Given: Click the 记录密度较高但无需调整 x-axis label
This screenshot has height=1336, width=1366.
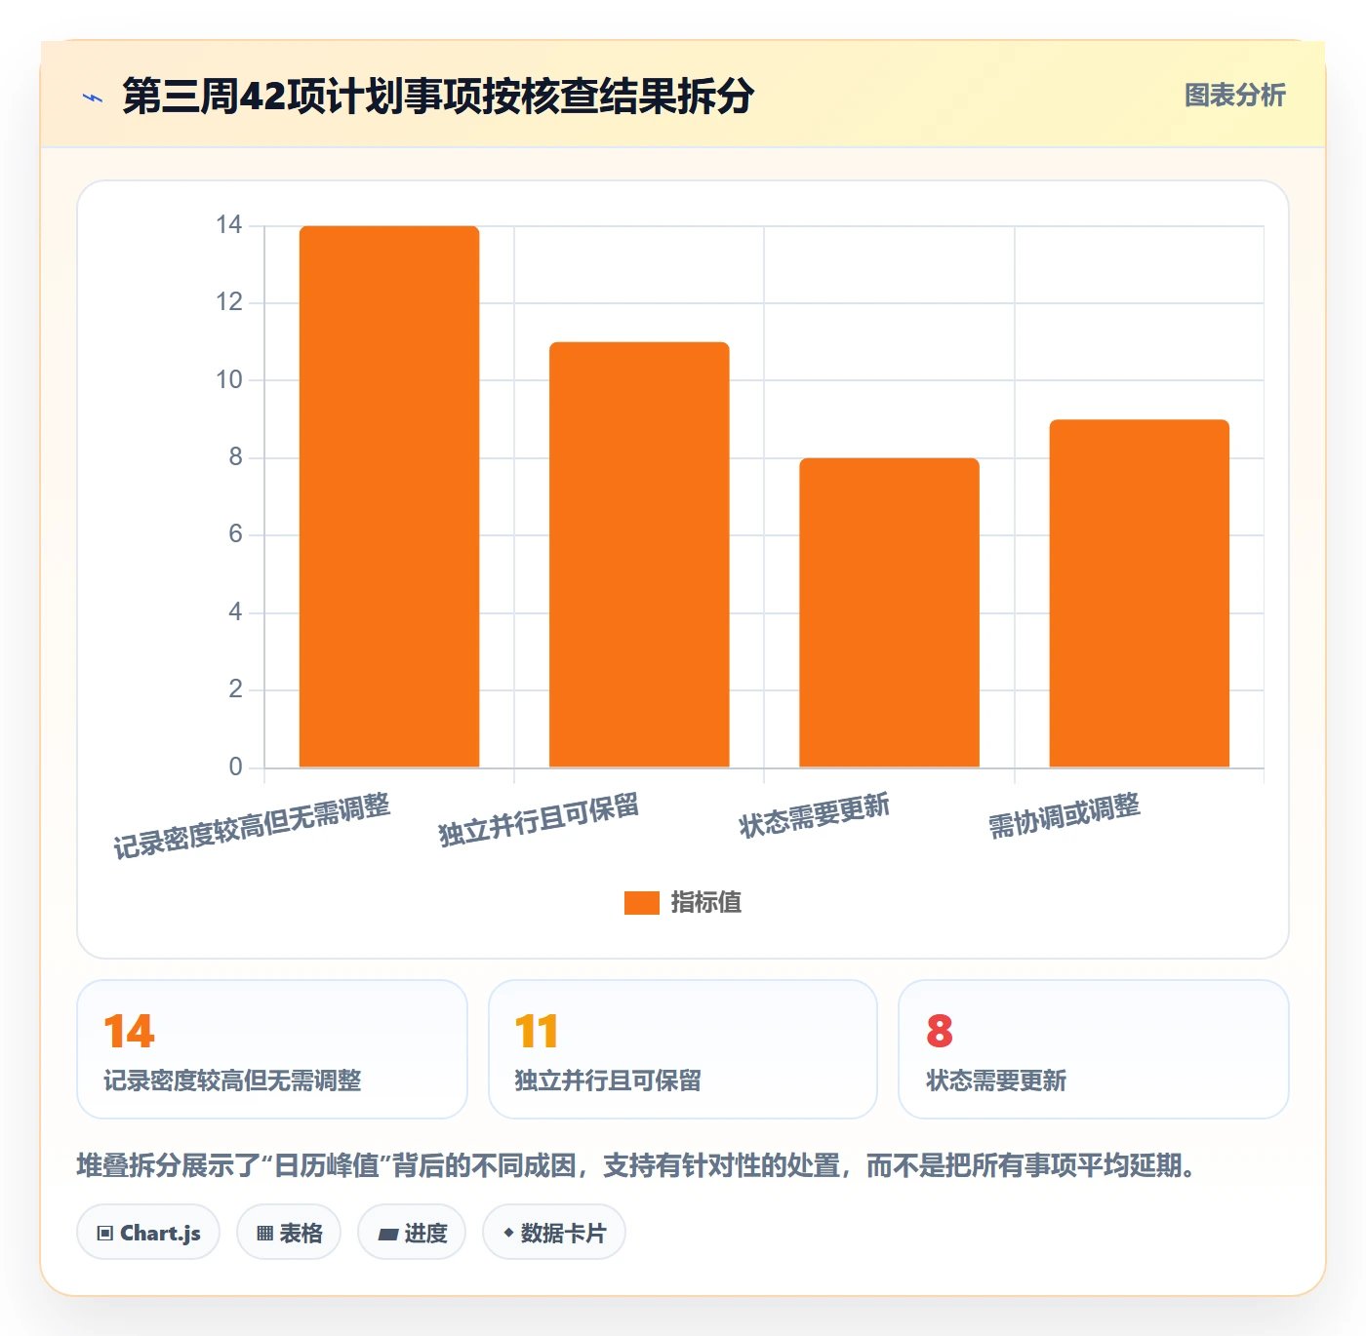Looking at the screenshot, I should pos(252,826).
